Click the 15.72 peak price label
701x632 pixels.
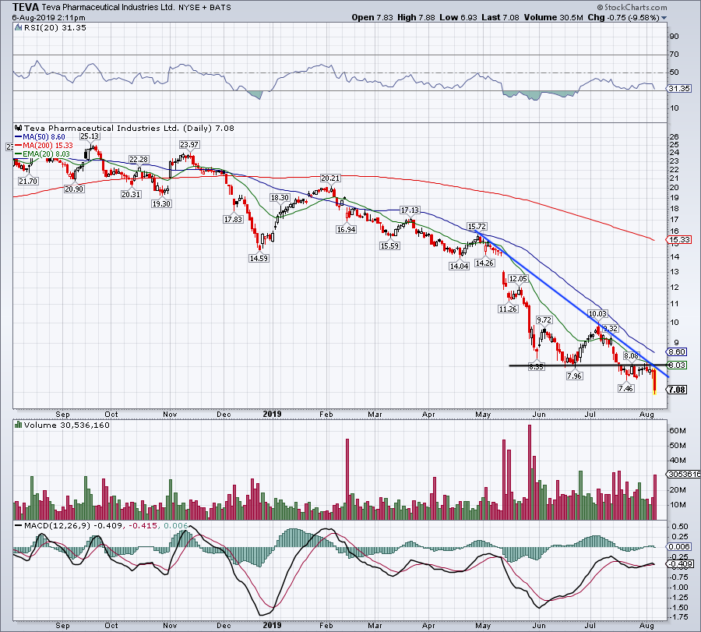477,226
